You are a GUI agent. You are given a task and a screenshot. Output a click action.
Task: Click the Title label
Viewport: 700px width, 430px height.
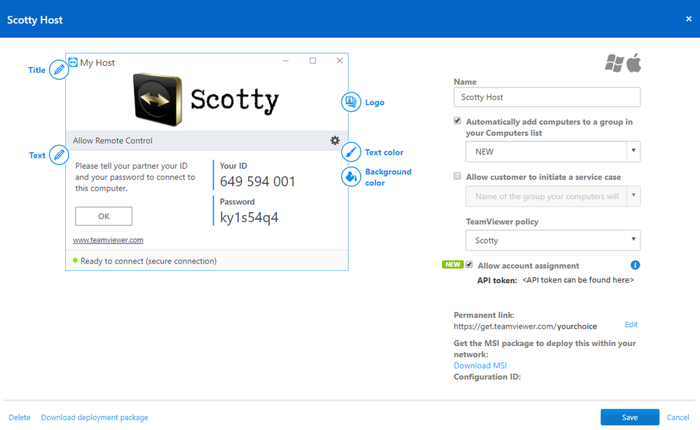coord(36,70)
